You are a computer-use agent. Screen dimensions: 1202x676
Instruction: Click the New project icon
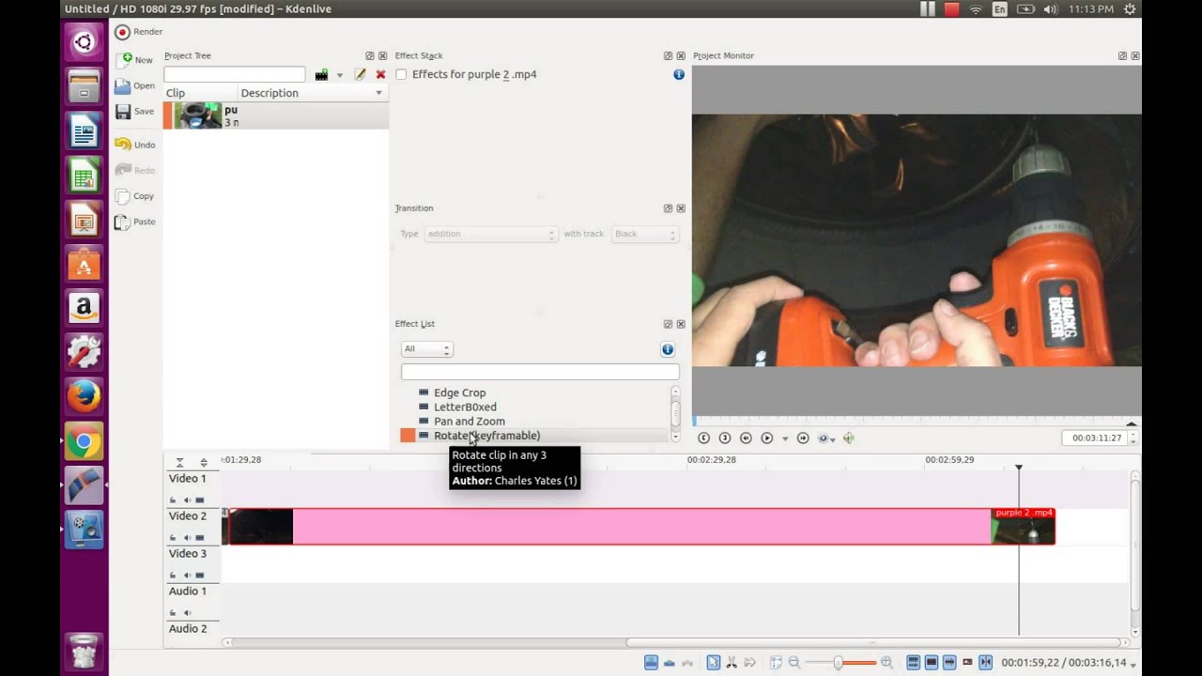tap(123, 59)
